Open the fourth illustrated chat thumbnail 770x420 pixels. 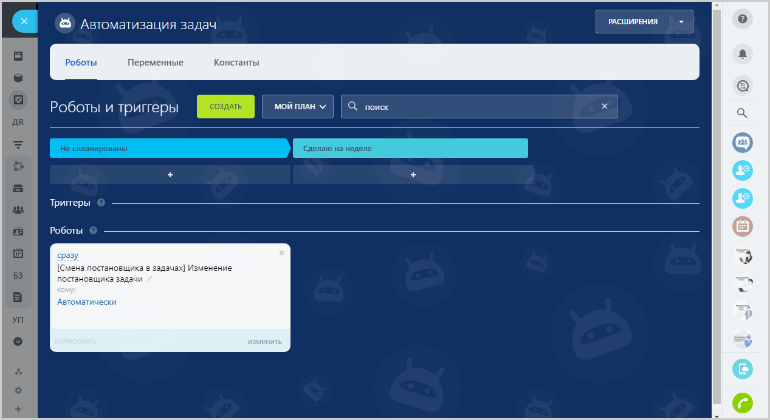pos(743,338)
